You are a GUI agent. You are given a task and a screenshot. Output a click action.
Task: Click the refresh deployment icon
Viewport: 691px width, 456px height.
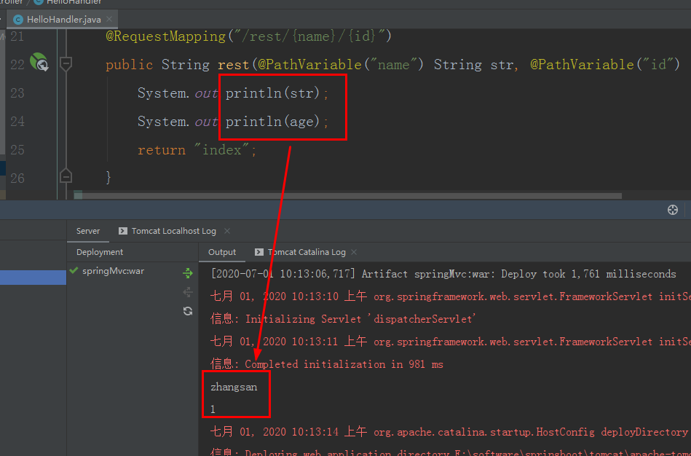point(188,311)
